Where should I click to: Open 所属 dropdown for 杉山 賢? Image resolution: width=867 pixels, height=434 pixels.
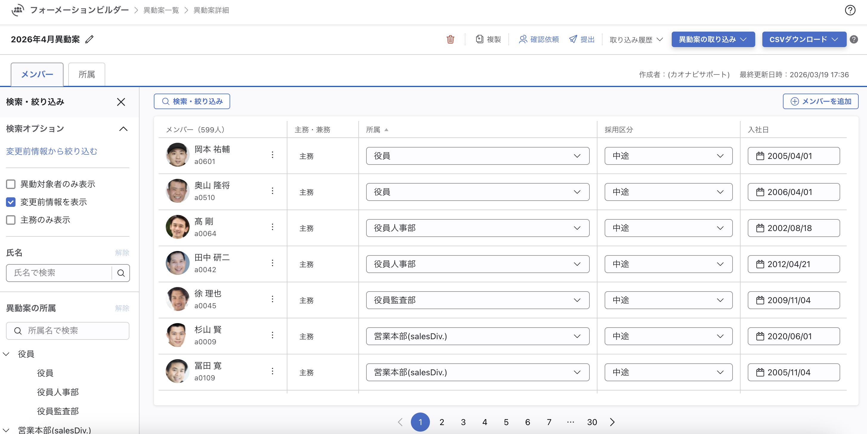477,336
